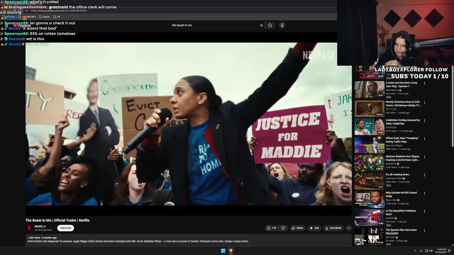The image size is (454, 255).
Task: Open options menu for 'It's all crashing down' video
Action: [425, 175]
